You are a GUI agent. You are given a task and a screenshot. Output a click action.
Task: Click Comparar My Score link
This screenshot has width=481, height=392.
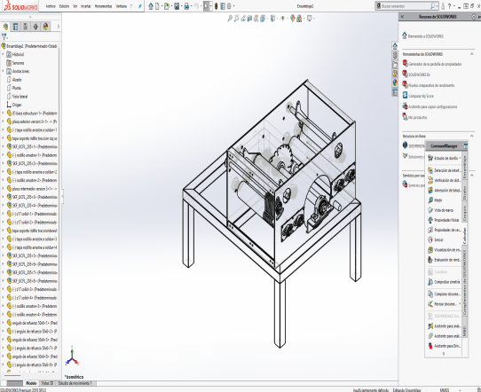(421, 96)
